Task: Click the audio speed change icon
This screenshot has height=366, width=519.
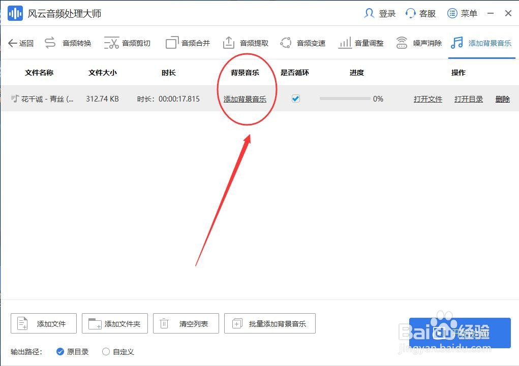Action: tap(286, 43)
